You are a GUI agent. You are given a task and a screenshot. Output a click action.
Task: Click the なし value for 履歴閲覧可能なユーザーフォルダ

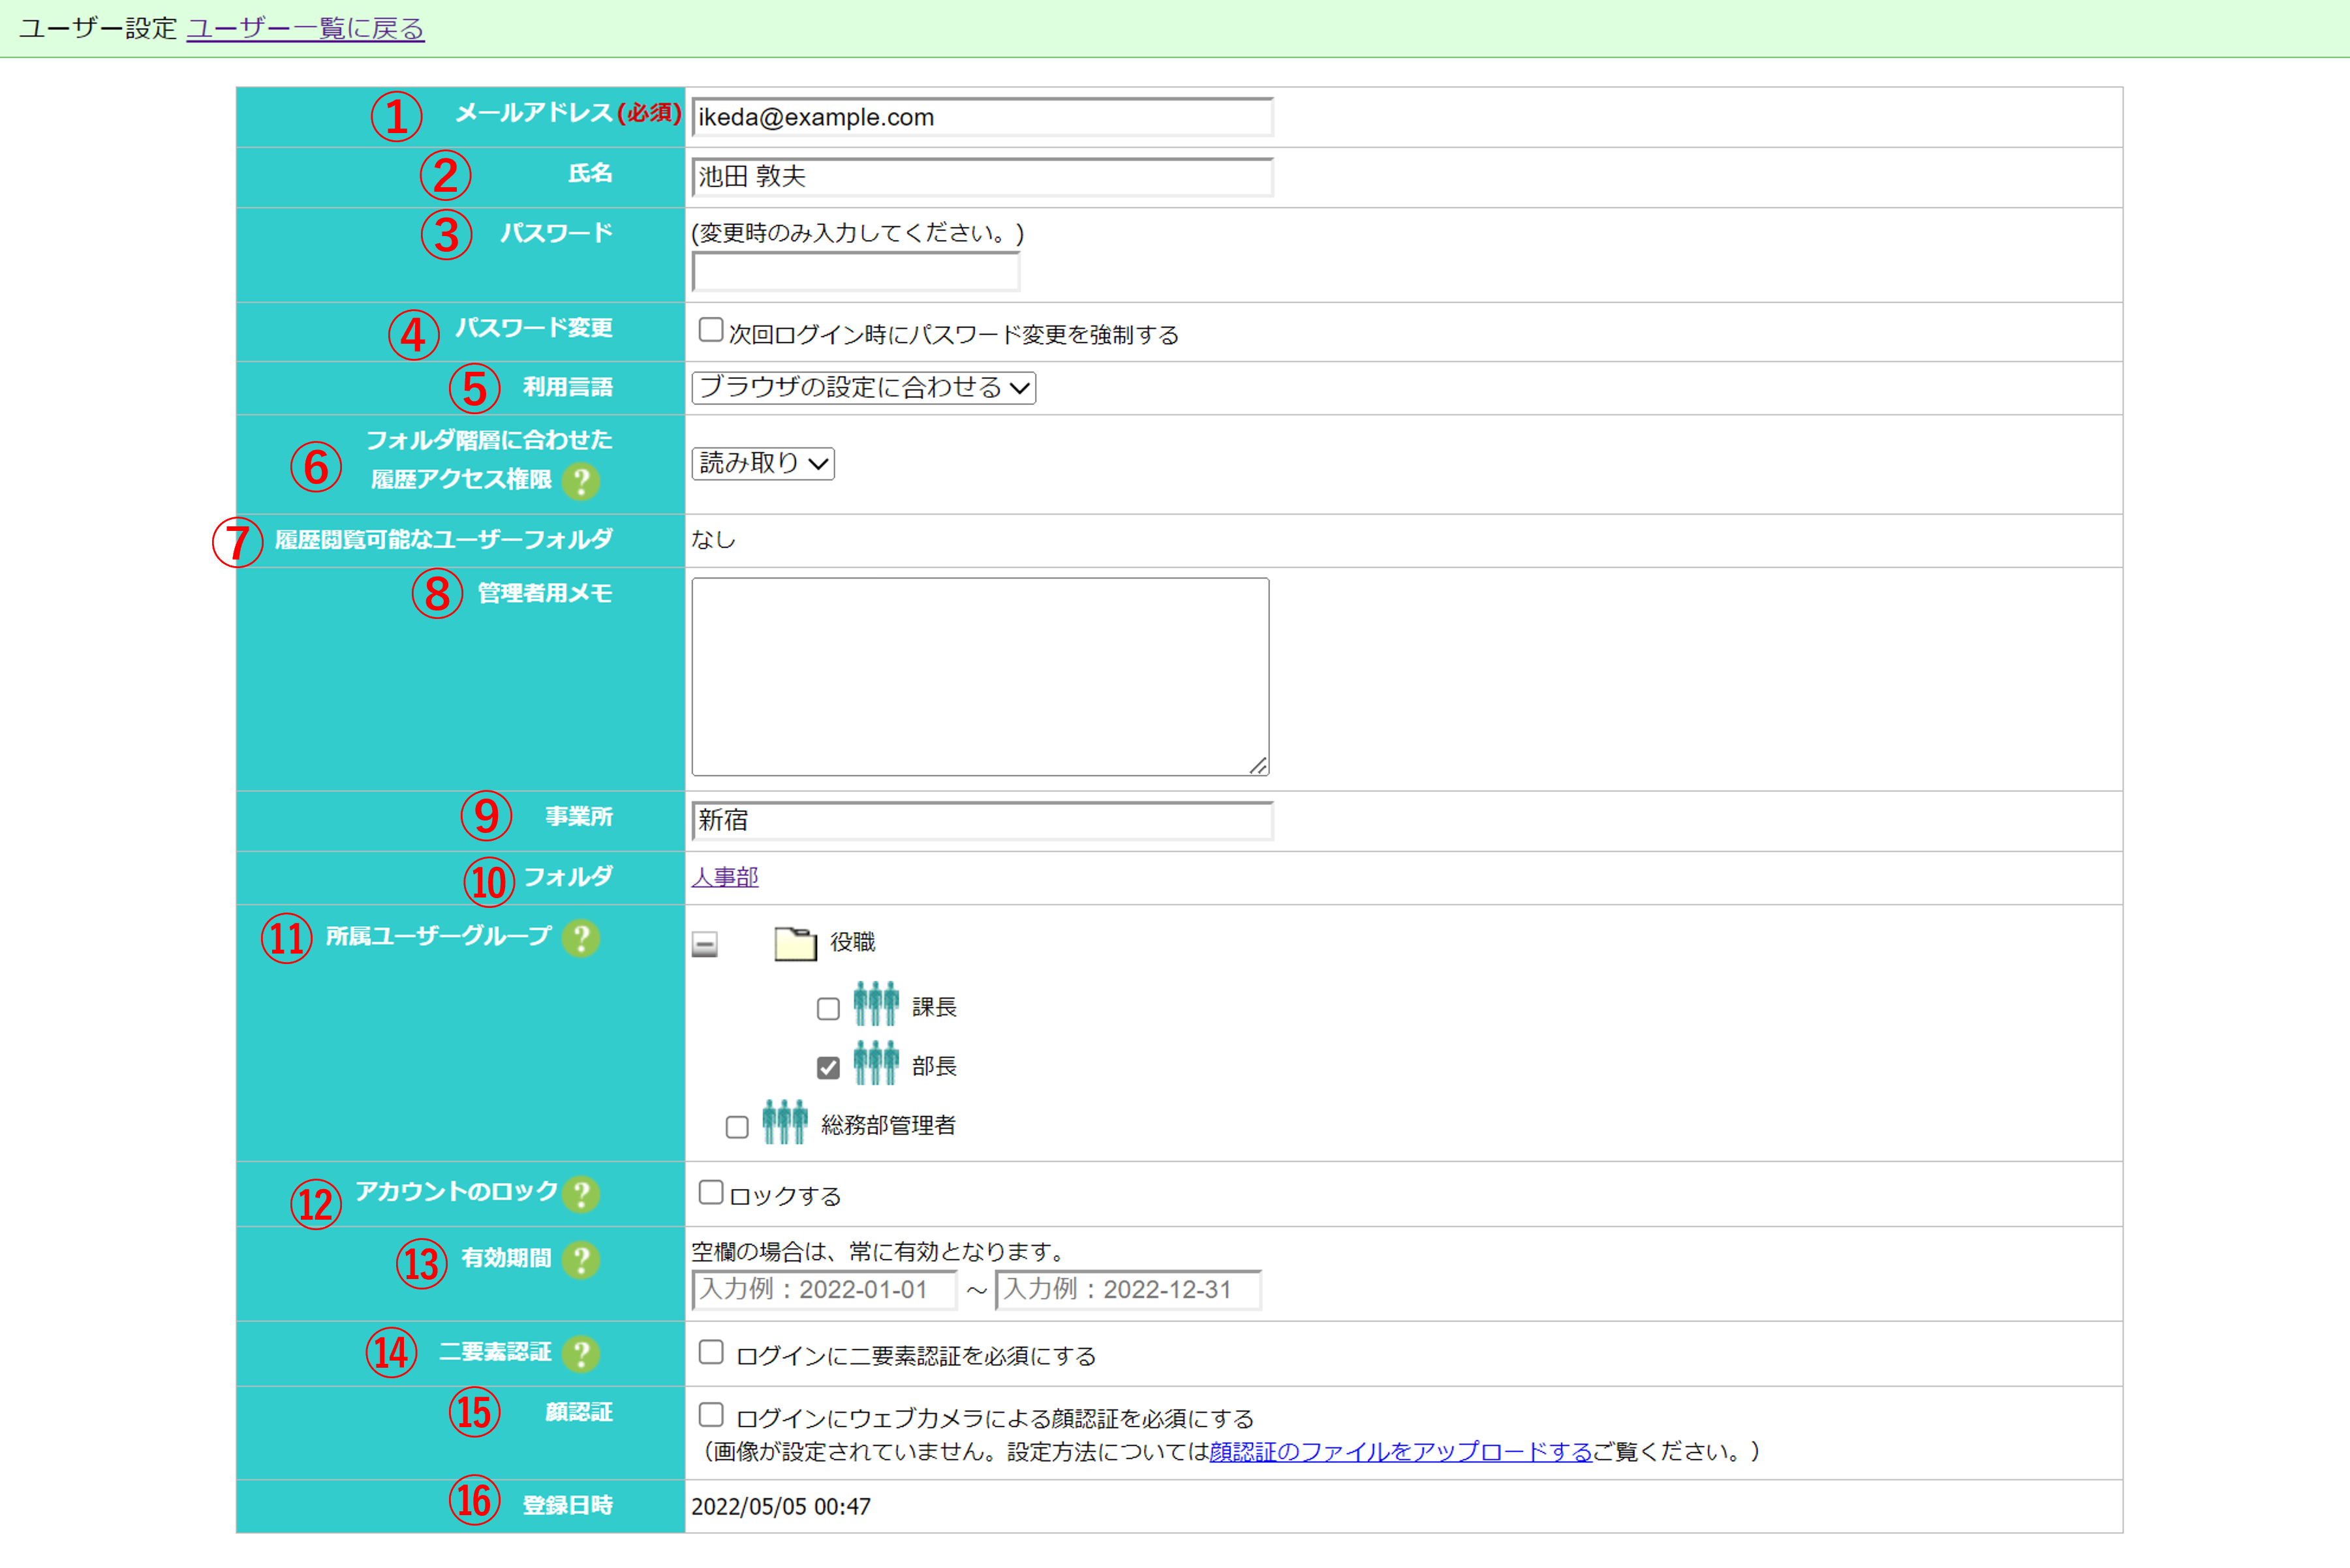point(713,540)
